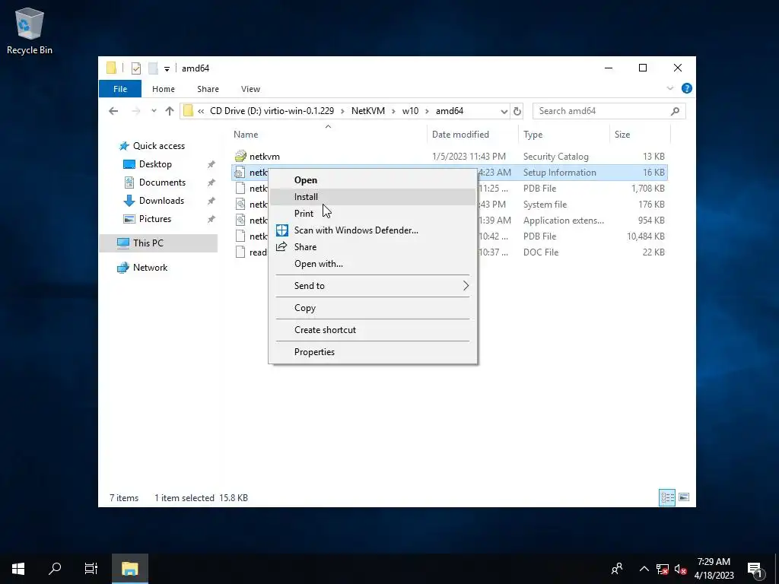Open taskbar Search

[55, 569]
